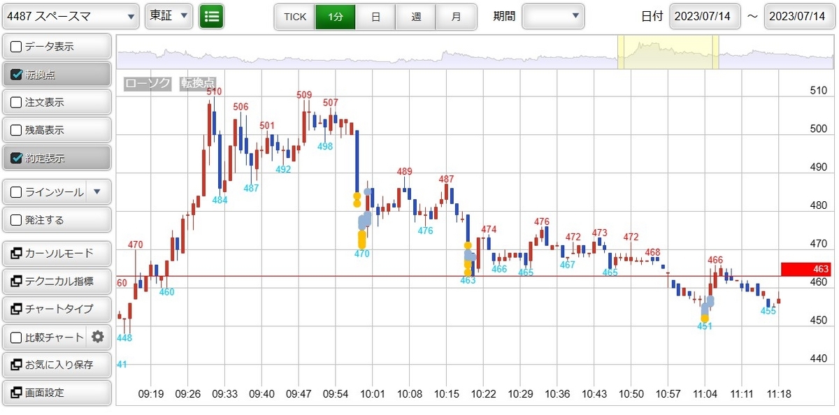The image size is (839, 415).
Task: Click the お気に入り保存 popup window icon
Action: click(17, 365)
